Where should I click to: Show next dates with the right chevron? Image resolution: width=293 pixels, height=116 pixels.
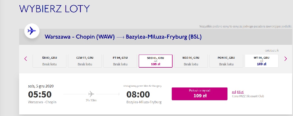pos(285,59)
